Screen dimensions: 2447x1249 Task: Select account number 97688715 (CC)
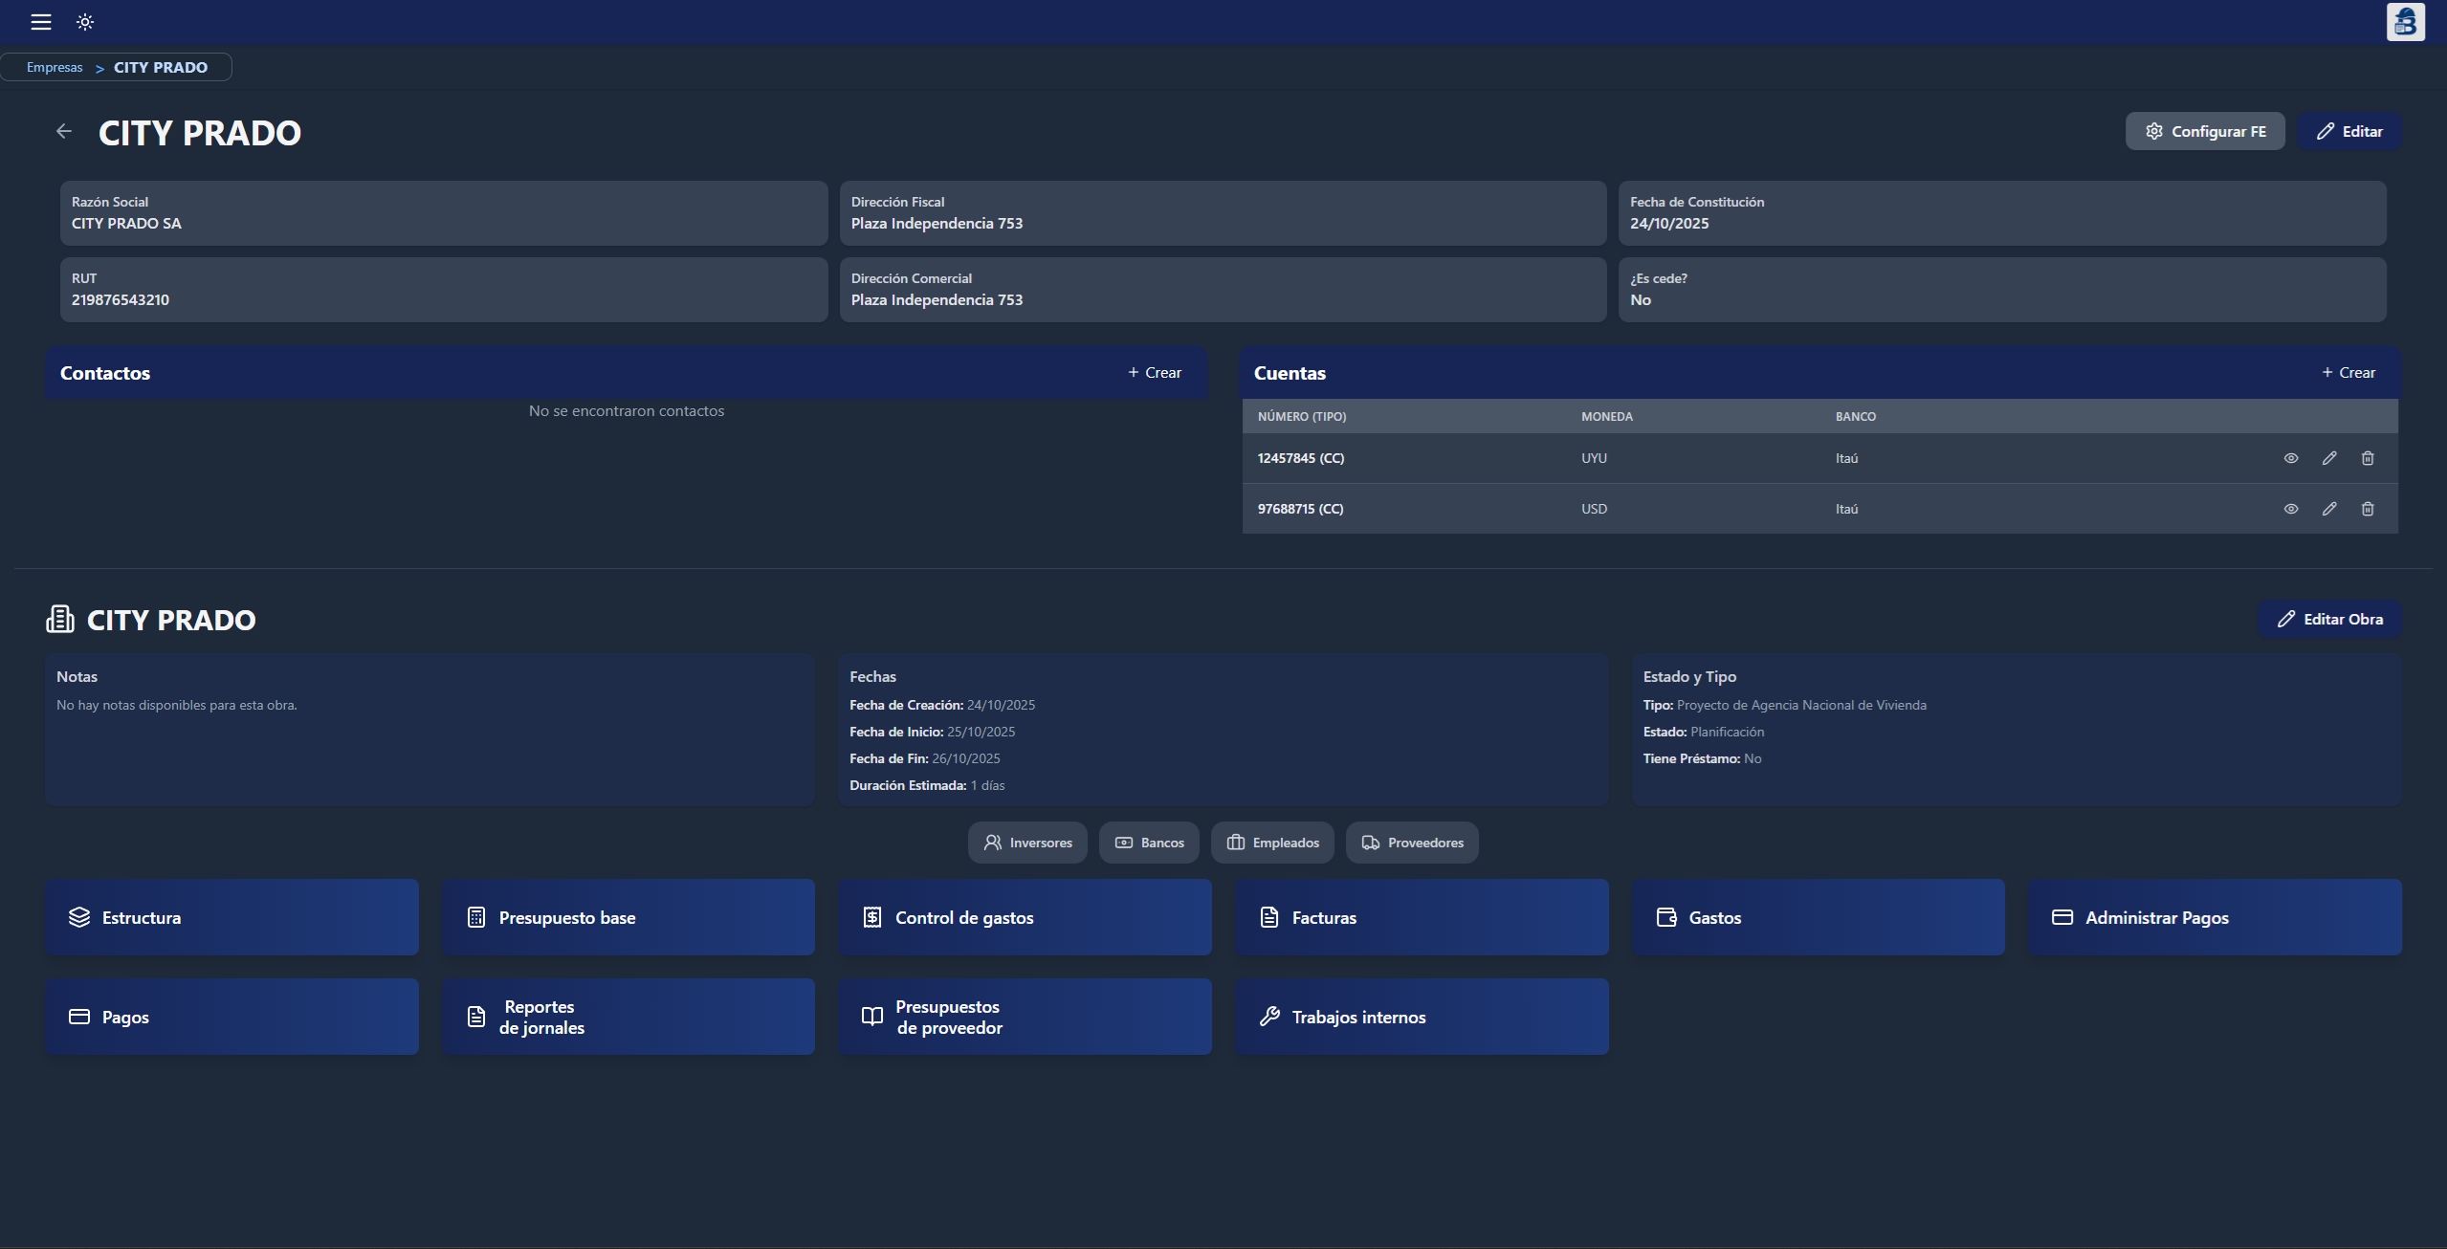1301,509
